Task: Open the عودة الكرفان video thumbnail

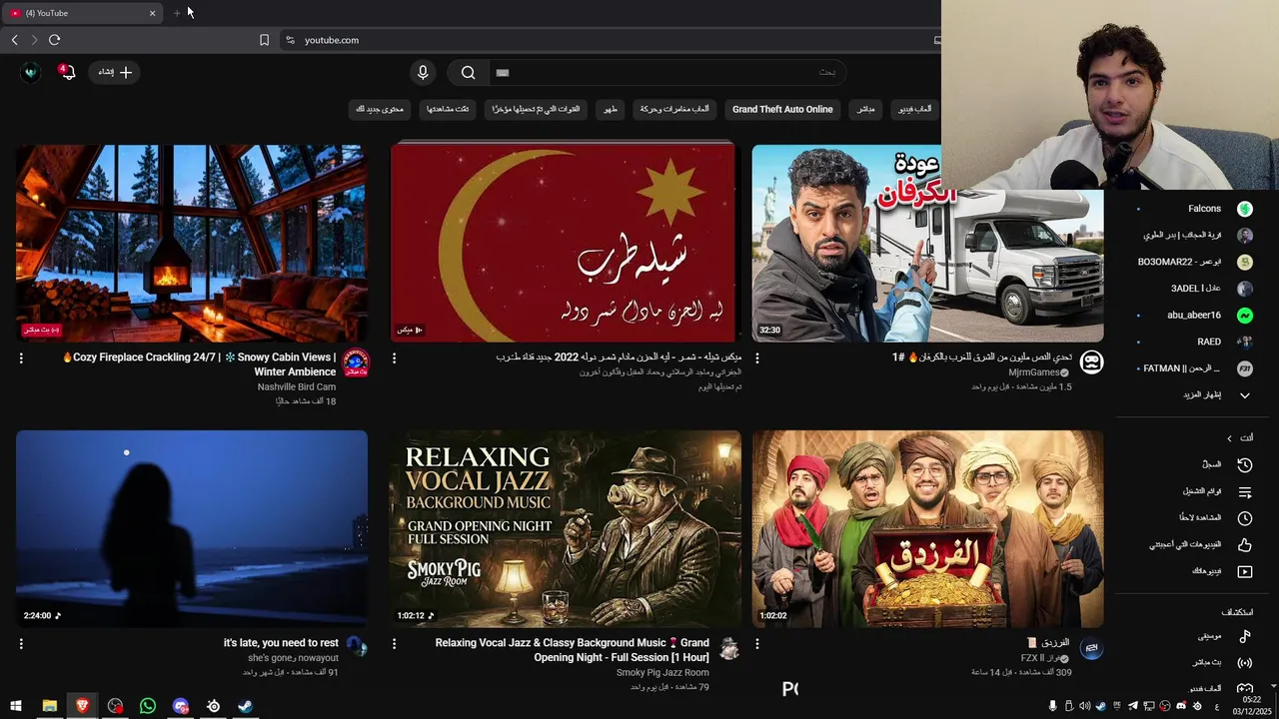Action: point(927,243)
